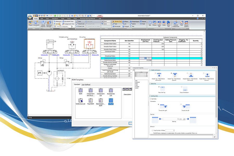Select Header Bottom / Table Extends Downwards
This screenshot has height=156, width=234.
187,73
